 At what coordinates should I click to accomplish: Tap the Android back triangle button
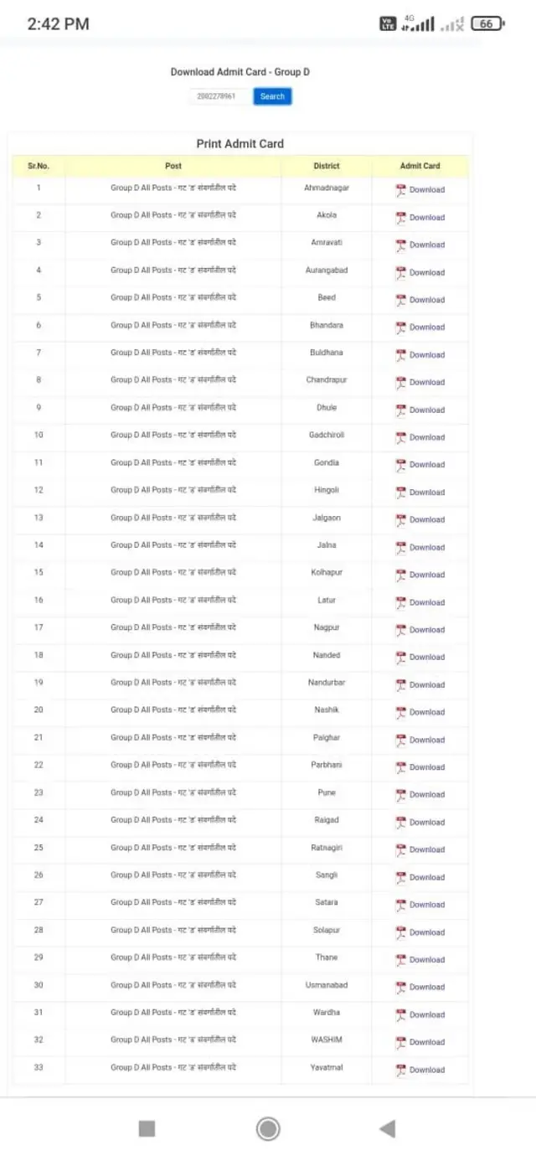(387, 1129)
